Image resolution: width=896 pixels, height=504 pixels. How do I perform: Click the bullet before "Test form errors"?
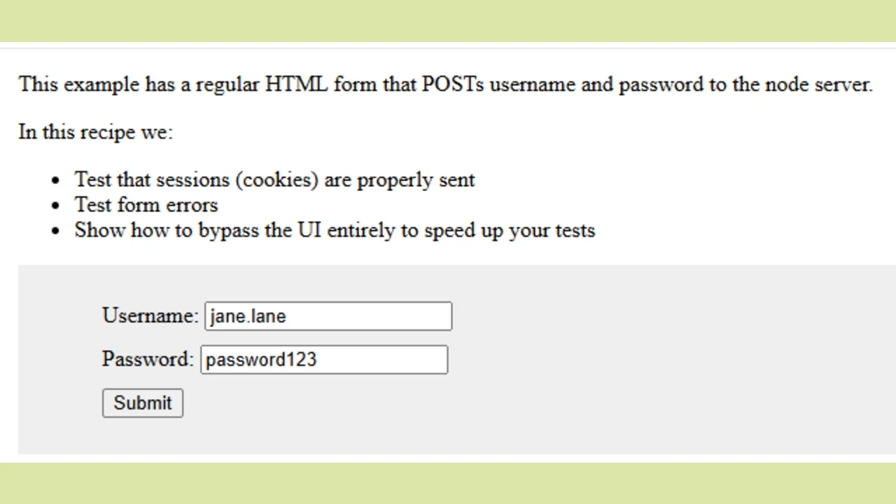[56, 206]
